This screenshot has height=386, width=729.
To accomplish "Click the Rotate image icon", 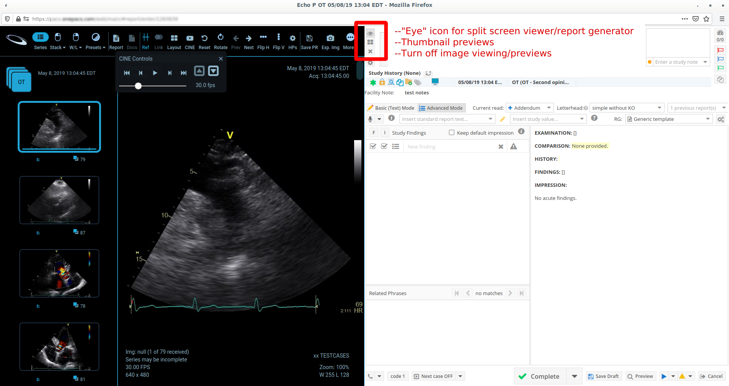I will [220, 41].
